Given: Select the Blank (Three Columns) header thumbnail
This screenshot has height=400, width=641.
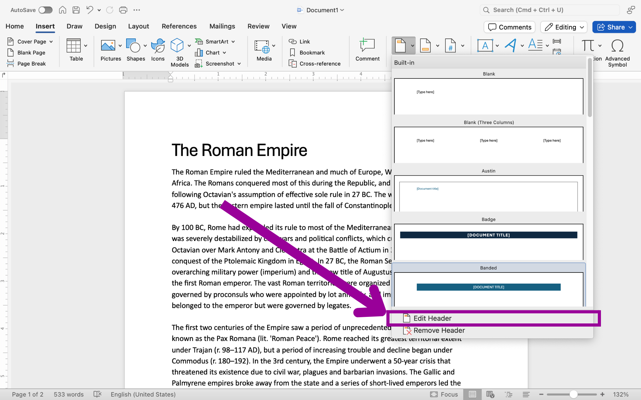Looking at the screenshot, I should 489,145.
